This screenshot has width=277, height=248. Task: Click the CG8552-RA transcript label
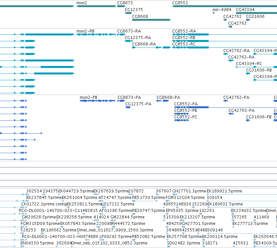pos(184,31)
